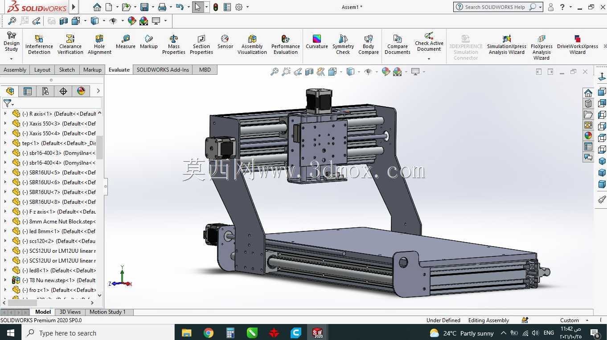The image size is (607, 340).
Task: Open the Options gear dropdown arrow
Action: click(x=248, y=7)
